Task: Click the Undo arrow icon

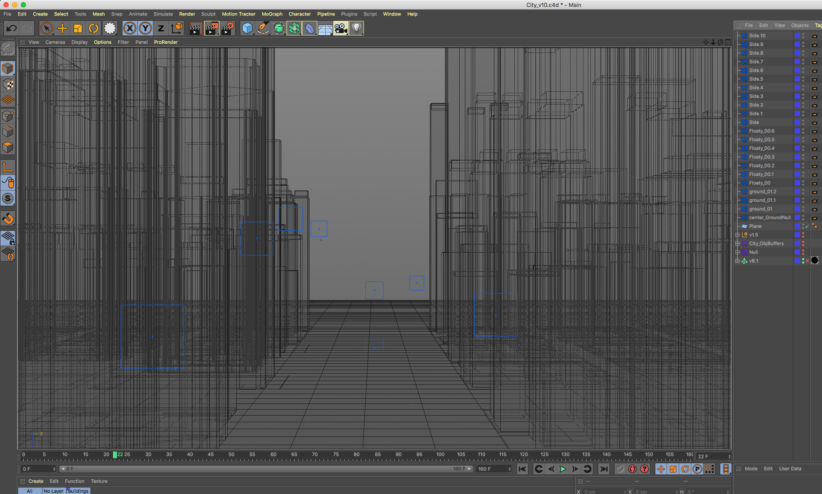Action: click(x=11, y=29)
